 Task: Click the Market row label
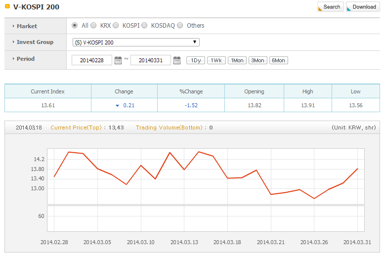(27, 26)
